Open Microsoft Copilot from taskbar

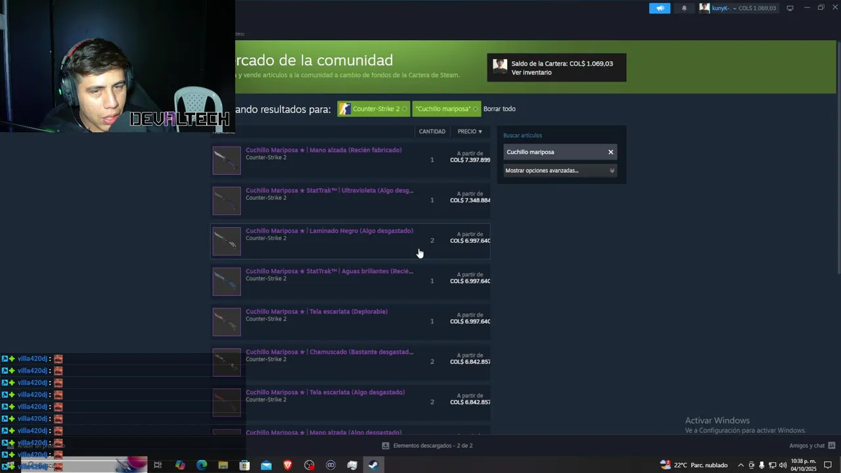click(x=180, y=465)
